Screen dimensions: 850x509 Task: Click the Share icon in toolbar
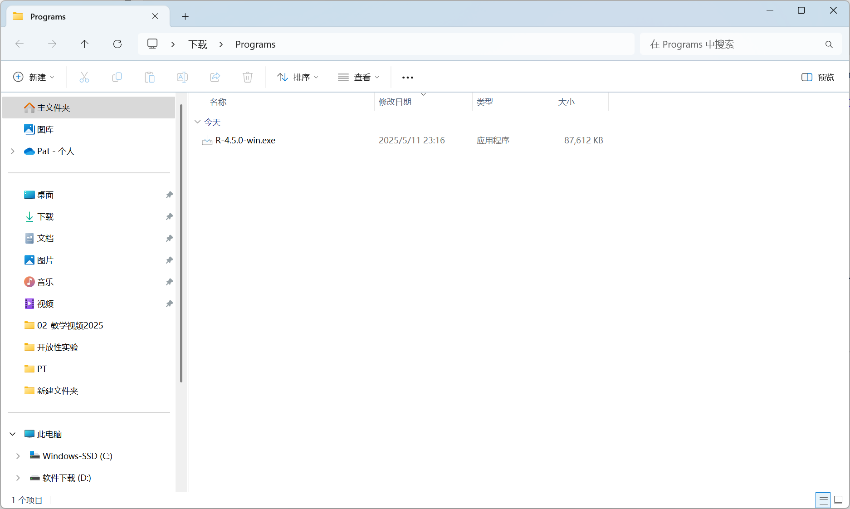click(215, 77)
